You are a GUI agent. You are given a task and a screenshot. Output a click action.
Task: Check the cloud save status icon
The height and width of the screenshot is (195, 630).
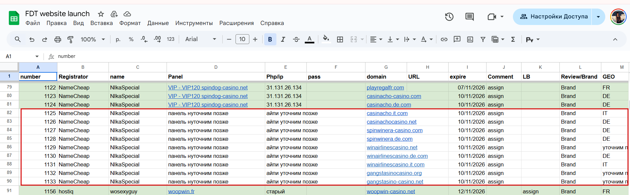(x=127, y=14)
